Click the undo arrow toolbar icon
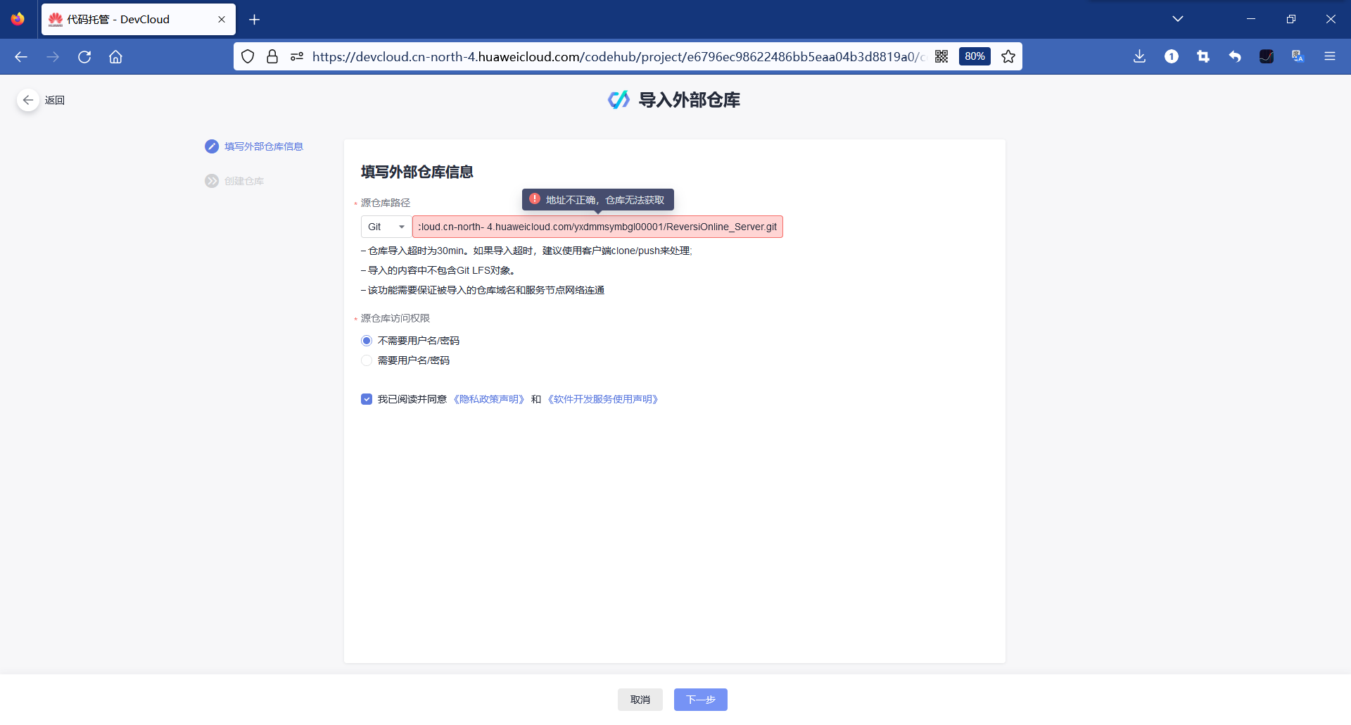Image resolution: width=1351 pixels, height=725 pixels. (1235, 56)
